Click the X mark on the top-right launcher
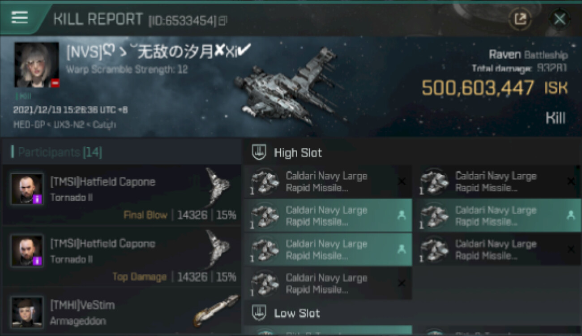The height and width of the screenshot is (336, 582). pyautogui.click(x=571, y=181)
